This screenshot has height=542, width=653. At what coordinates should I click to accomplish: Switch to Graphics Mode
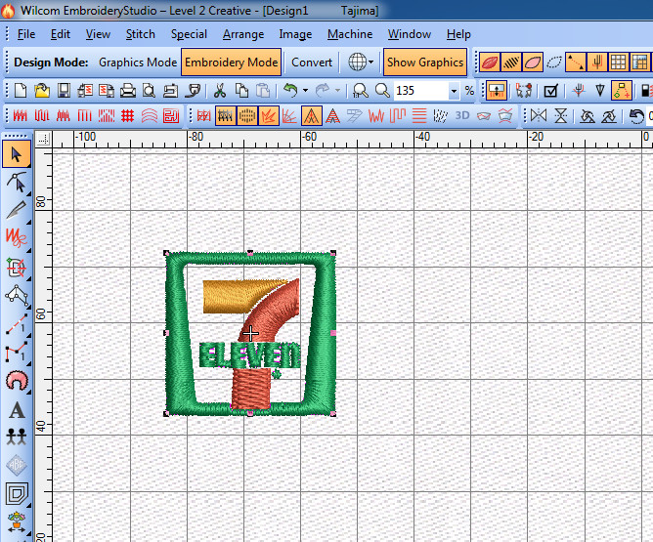pyautogui.click(x=138, y=63)
